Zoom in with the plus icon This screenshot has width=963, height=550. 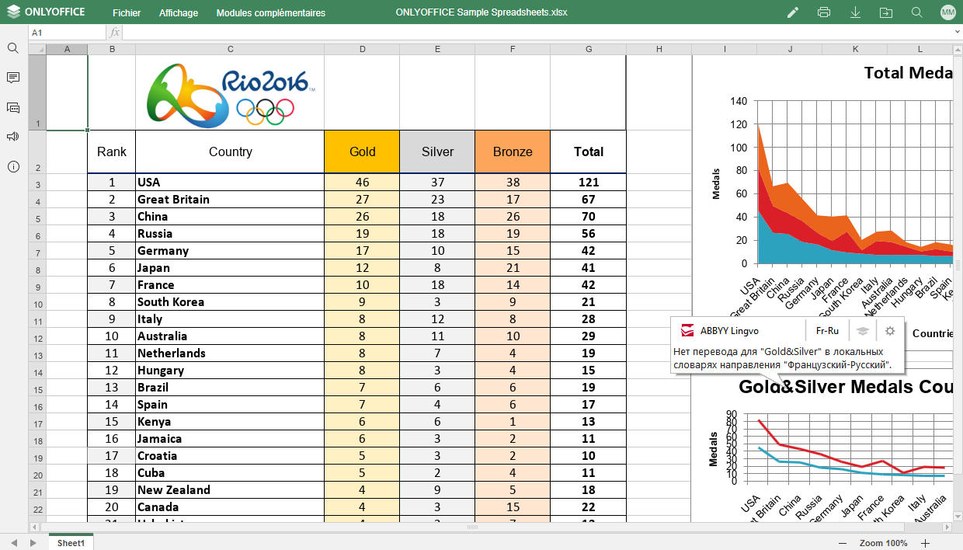pyautogui.click(x=925, y=543)
